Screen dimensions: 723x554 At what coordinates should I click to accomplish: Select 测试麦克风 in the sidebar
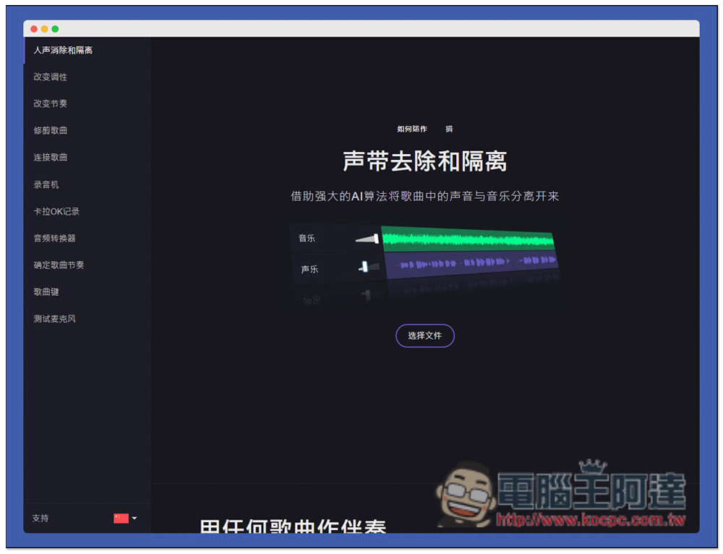pyautogui.click(x=54, y=318)
